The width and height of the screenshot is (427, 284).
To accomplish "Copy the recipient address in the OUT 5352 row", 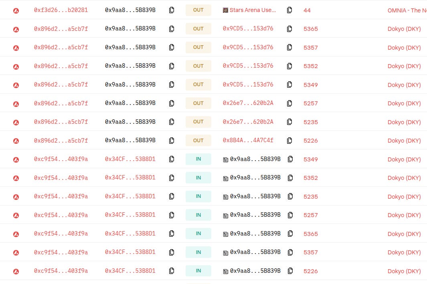I will click(x=289, y=66).
